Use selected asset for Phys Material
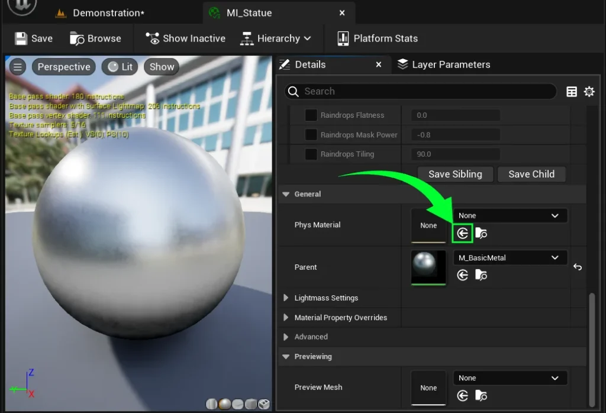606x413 pixels. (462, 233)
